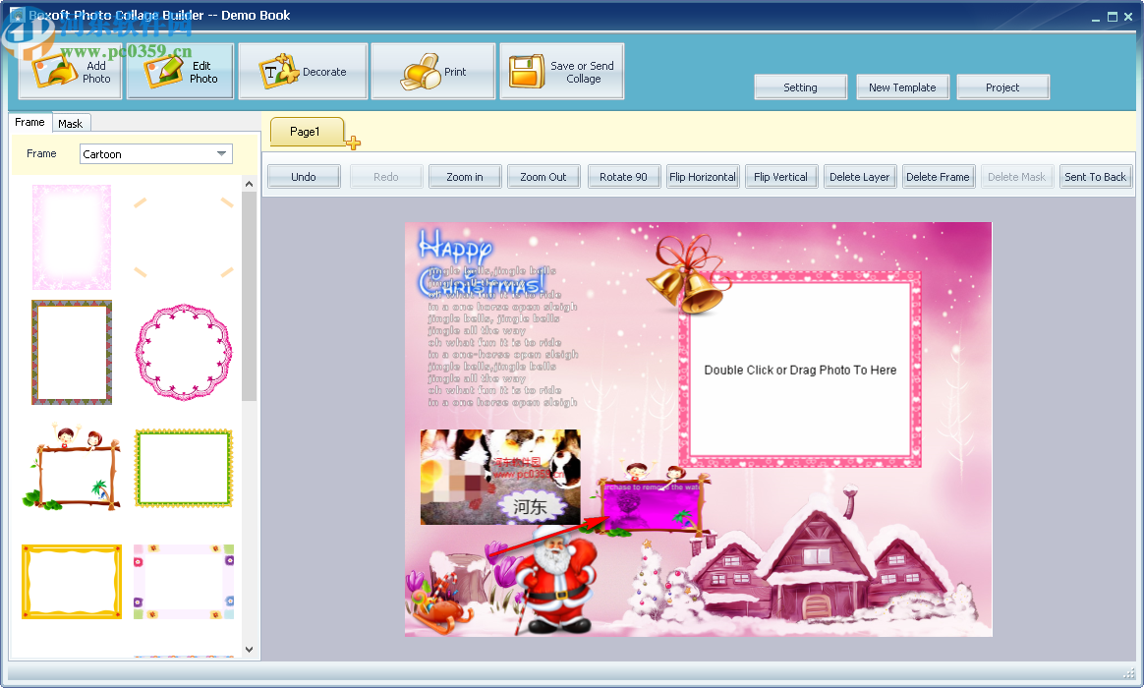
Task: Click the yellow bordered frame thumbnail
Action: pos(71,581)
